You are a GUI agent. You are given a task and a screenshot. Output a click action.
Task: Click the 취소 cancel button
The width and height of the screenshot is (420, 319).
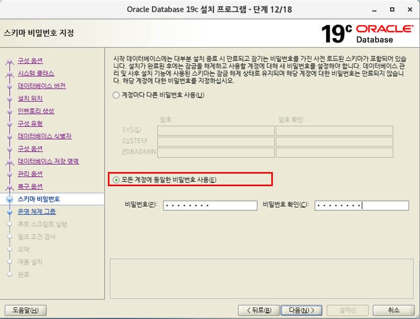pyautogui.click(x=393, y=310)
